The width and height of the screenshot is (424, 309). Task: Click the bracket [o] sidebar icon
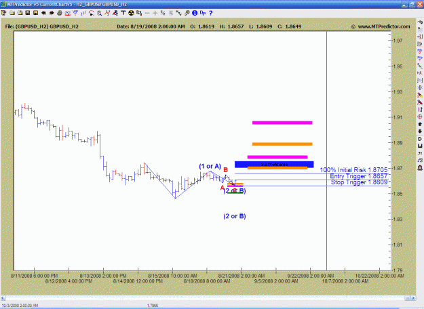tap(420, 80)
